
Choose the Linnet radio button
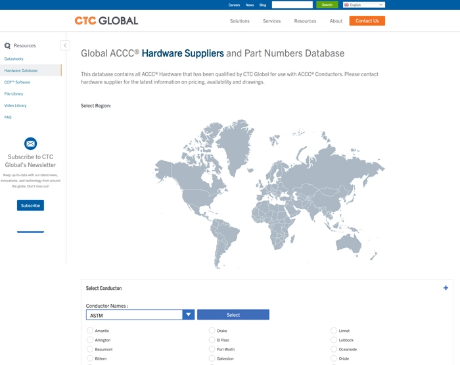[x=334, y=331]
